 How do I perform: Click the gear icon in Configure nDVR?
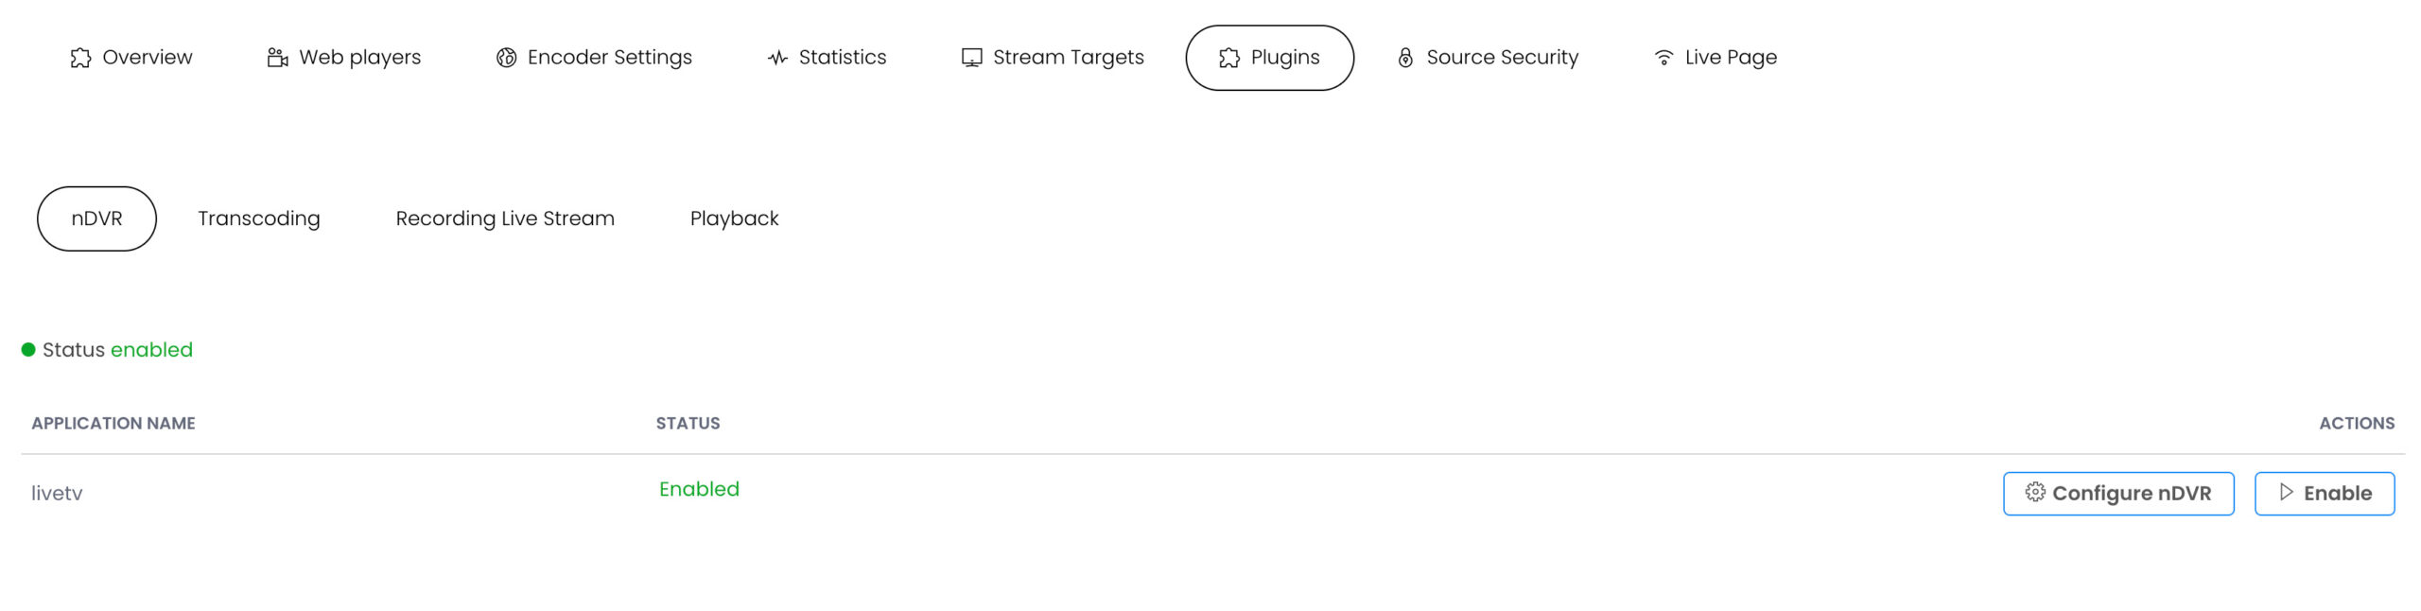[x=2034, y=492]
